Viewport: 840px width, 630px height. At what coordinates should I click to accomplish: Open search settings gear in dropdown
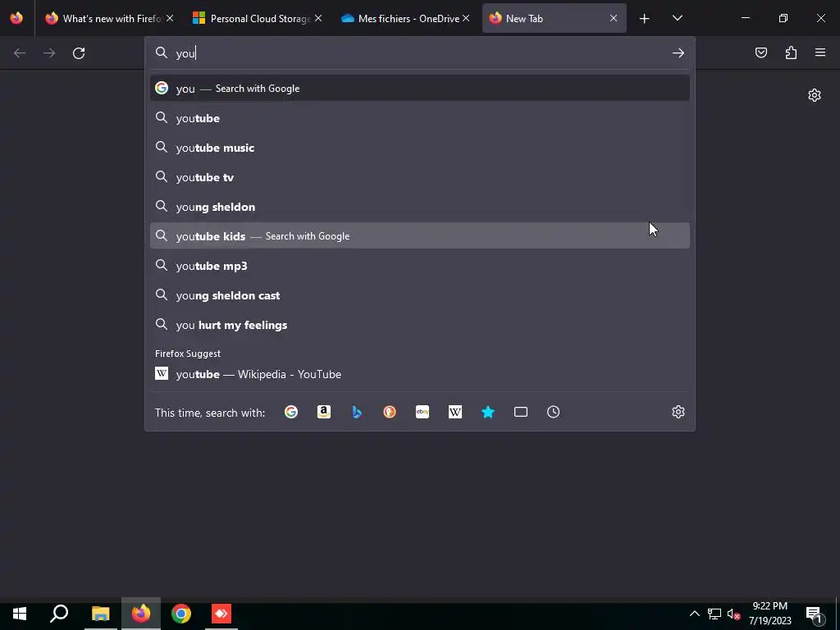coord(678,412)
